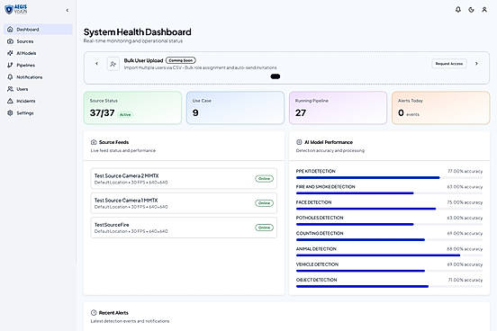The width and height of the screenshot is (497, 331).
Task: Collapse the sidebar with chevron
Action: point(68,11)
